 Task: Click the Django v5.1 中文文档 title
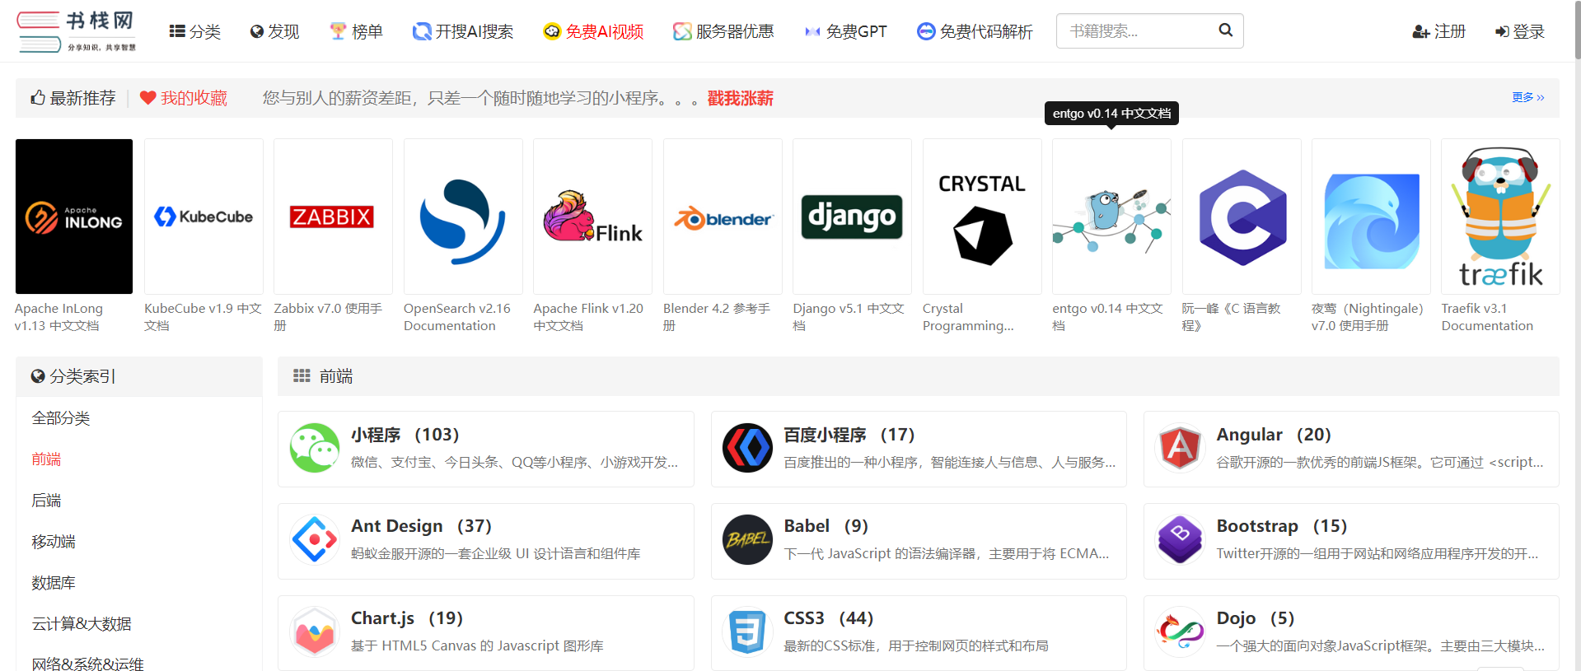[849, 317]
